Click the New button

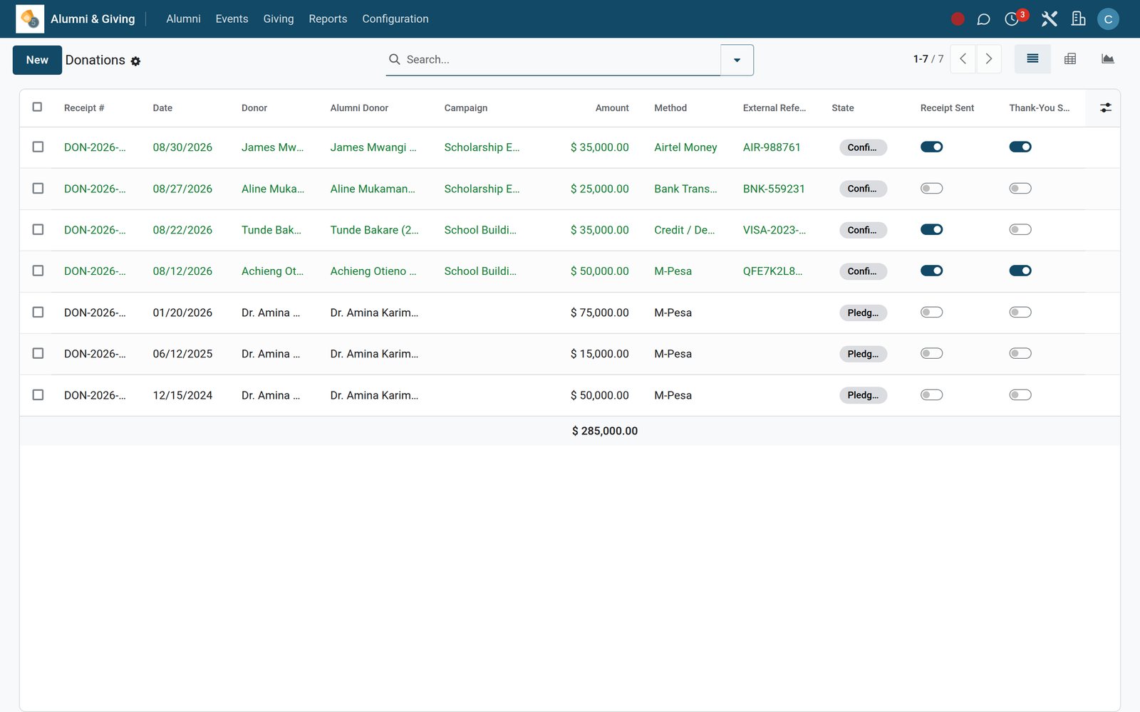pyautogui.click(x=37, y=60)
